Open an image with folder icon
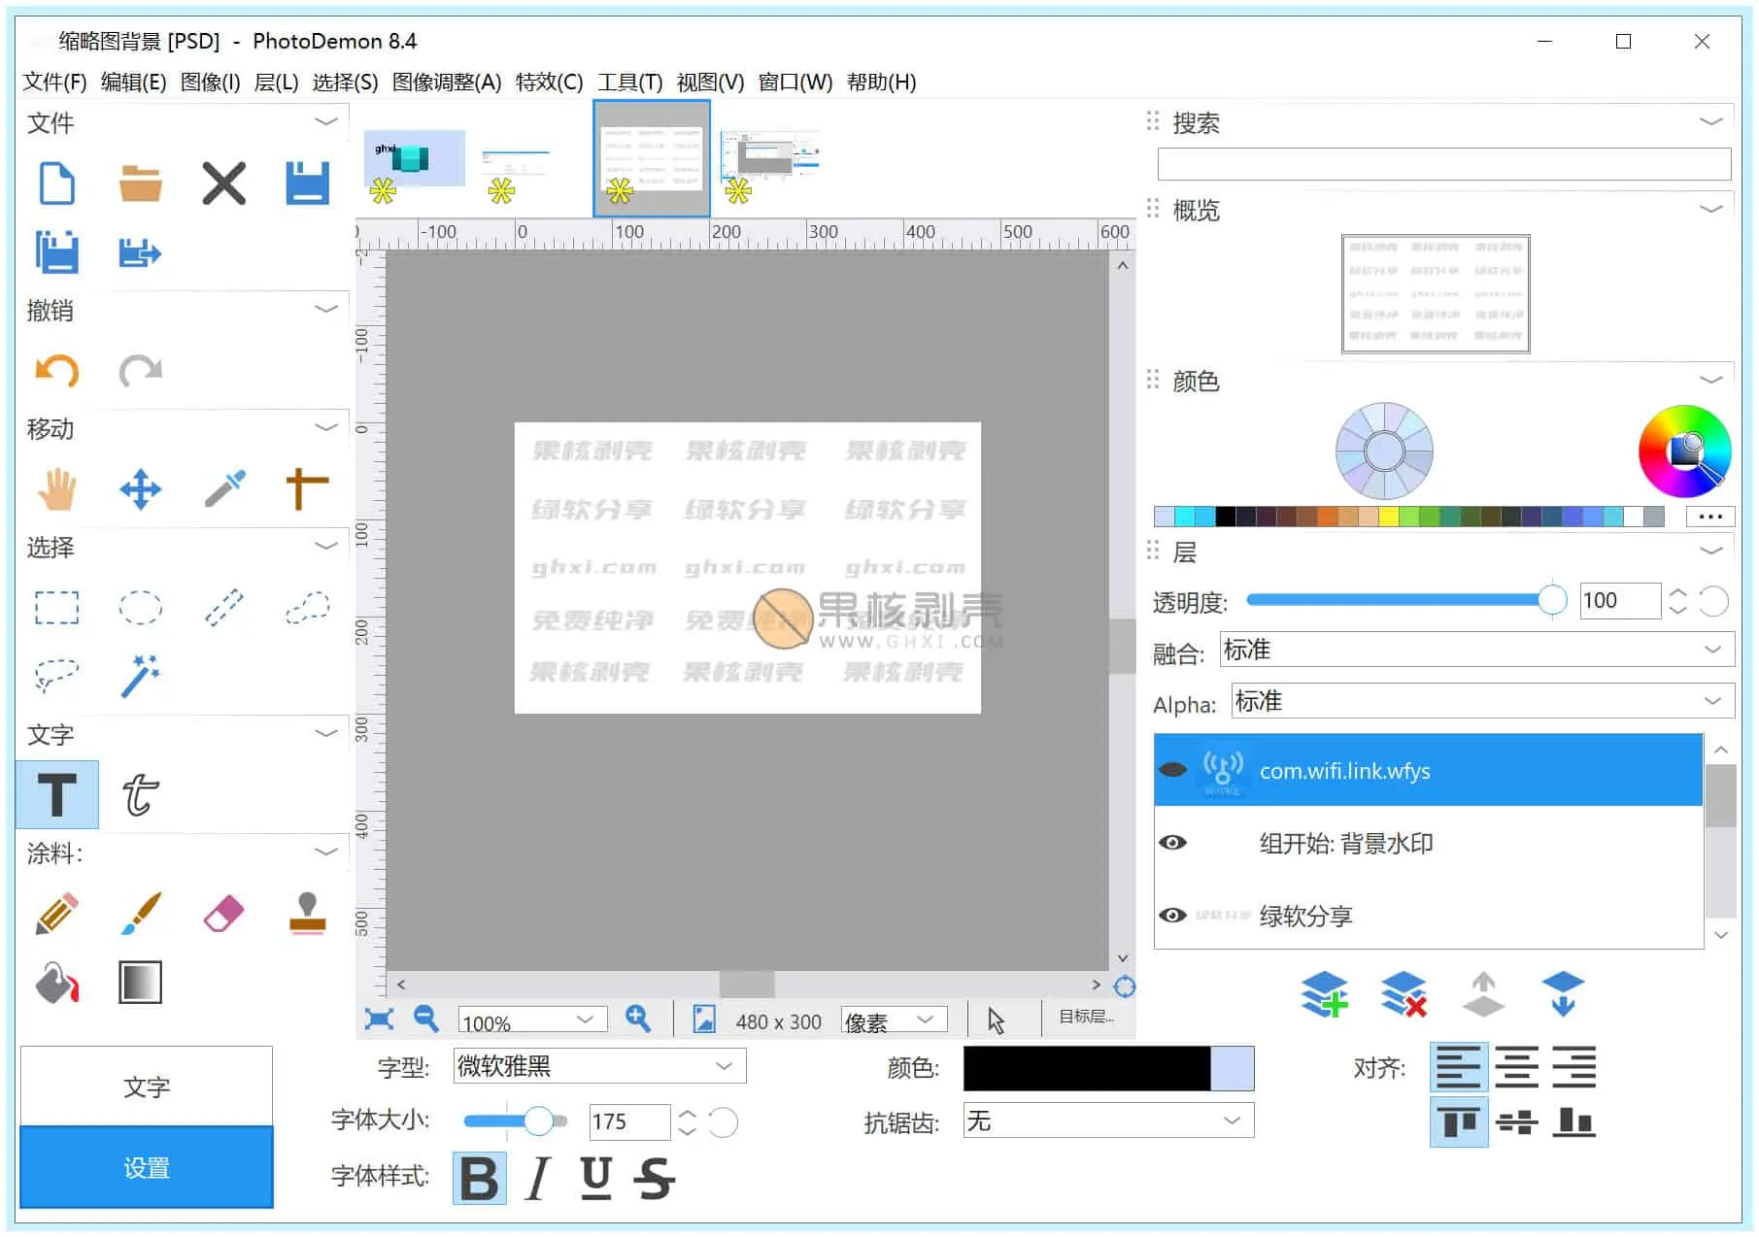This screenshot has height=1237, width=1759. (140, 184)
